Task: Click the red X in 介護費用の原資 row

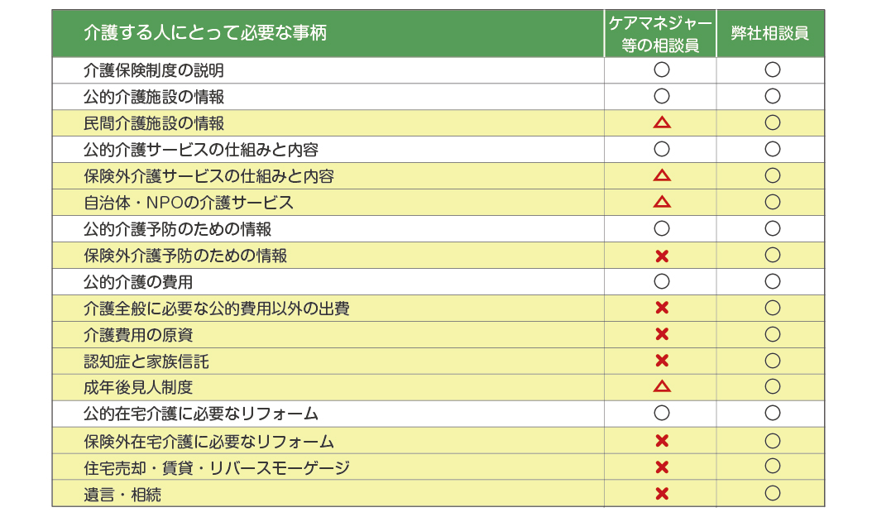Action: pos(661,333)
